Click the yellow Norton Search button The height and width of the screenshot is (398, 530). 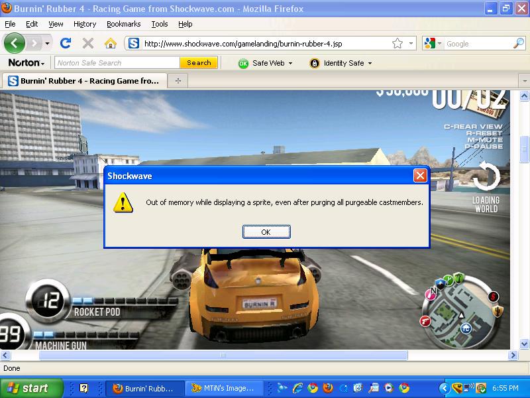[199, 62]
